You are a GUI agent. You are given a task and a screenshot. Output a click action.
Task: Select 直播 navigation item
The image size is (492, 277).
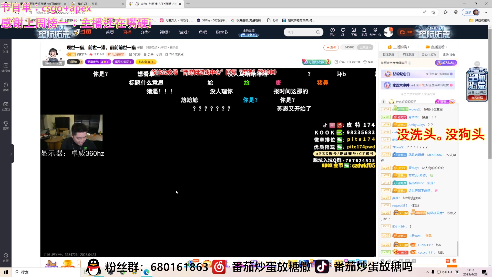[127, 32]
